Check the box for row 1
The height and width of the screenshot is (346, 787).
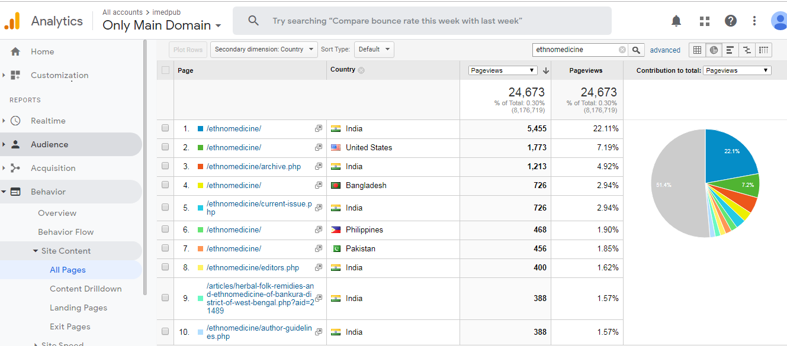tap(165, 128)
